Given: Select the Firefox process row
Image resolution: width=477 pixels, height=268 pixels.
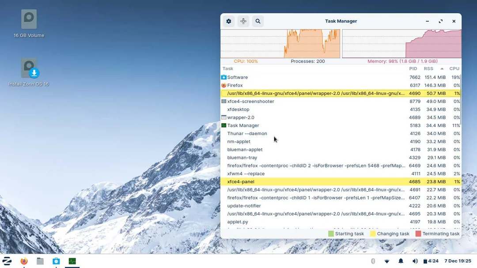Looking at the screenshot, I should pyautogui.click(x=341, y=85).
